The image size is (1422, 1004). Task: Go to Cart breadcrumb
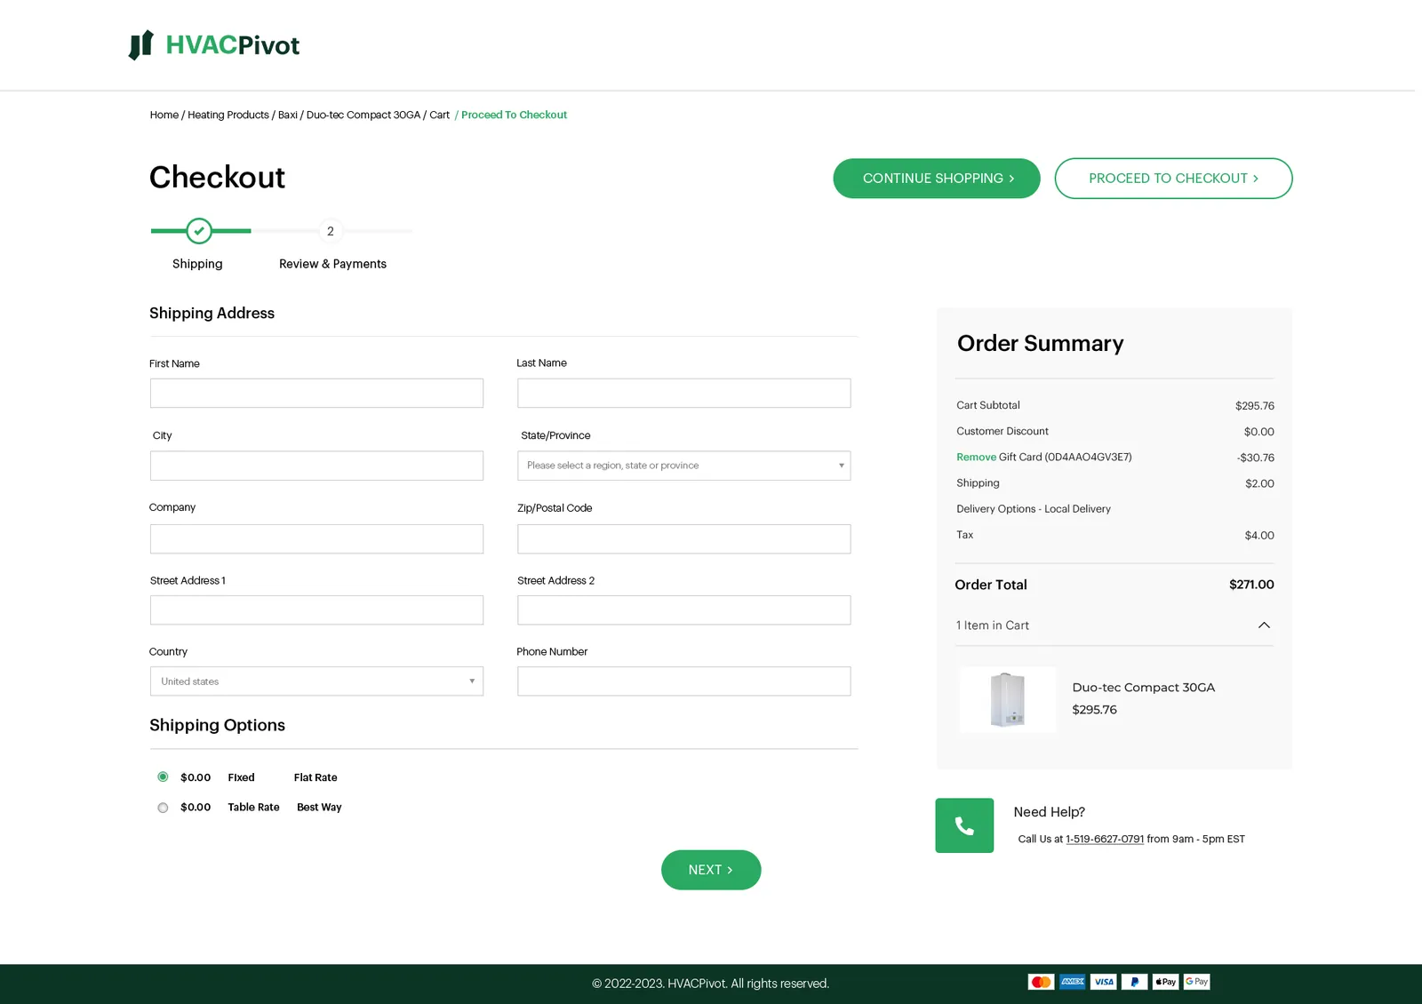coord(440,115)
